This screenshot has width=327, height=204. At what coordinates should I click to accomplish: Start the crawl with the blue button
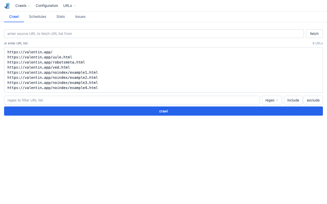coord(163,111)
